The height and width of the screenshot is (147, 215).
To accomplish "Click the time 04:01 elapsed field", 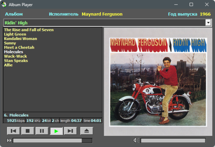I will click(92, 121).
